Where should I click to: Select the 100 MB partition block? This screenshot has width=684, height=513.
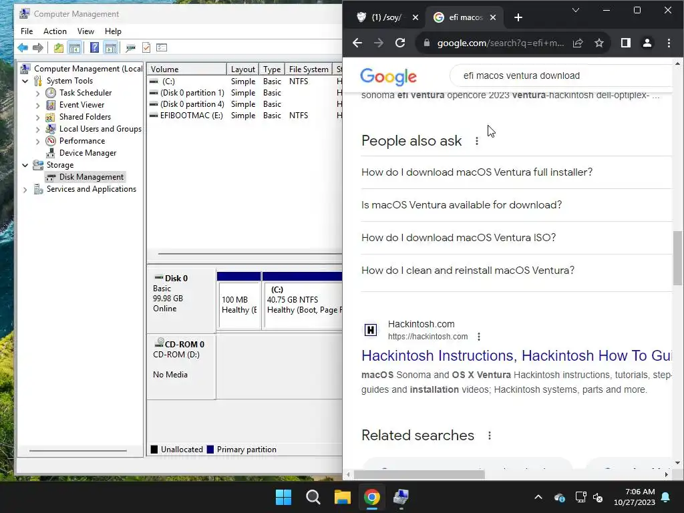tap(239, 305)
